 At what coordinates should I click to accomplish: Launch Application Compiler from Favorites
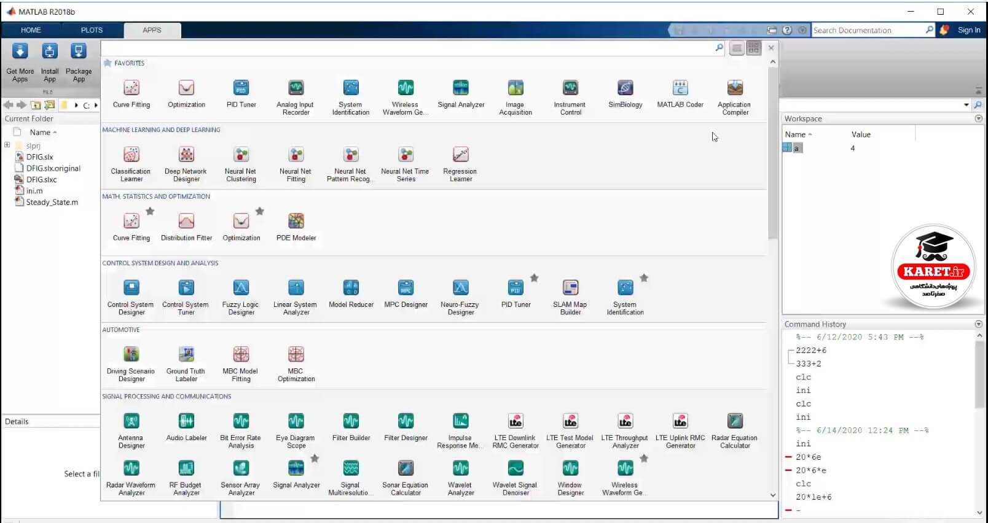[735, 98]
